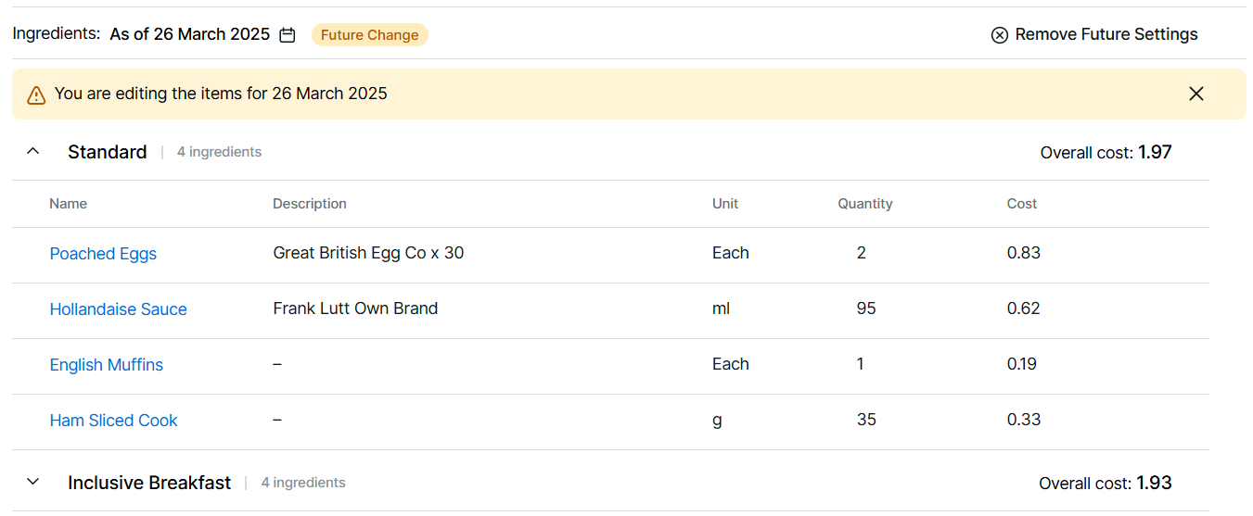Screen dimensions: 1253x516
Task: Collapse the Standard ingredients section
Action: tap(33, 151)
